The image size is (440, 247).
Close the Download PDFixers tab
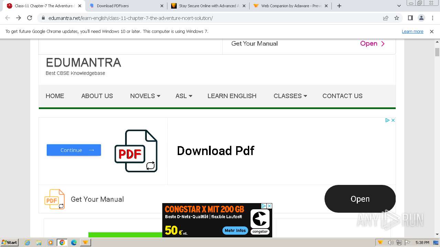[x=162, y=6]
